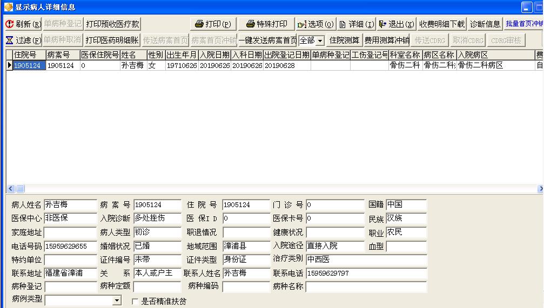Click the 病种名称 input field
This screenshot has width=544, height=308.
tap(366, 286)
